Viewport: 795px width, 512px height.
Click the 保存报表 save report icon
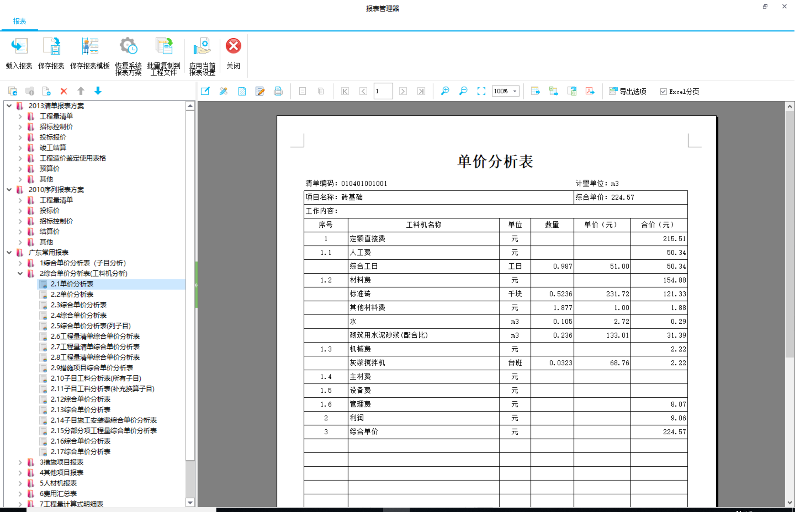[x=51, y=47]
